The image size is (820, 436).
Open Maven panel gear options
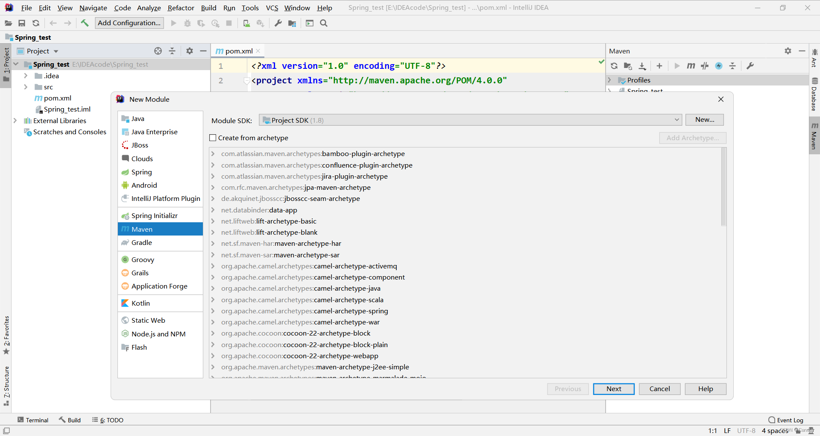coord(788,51)
